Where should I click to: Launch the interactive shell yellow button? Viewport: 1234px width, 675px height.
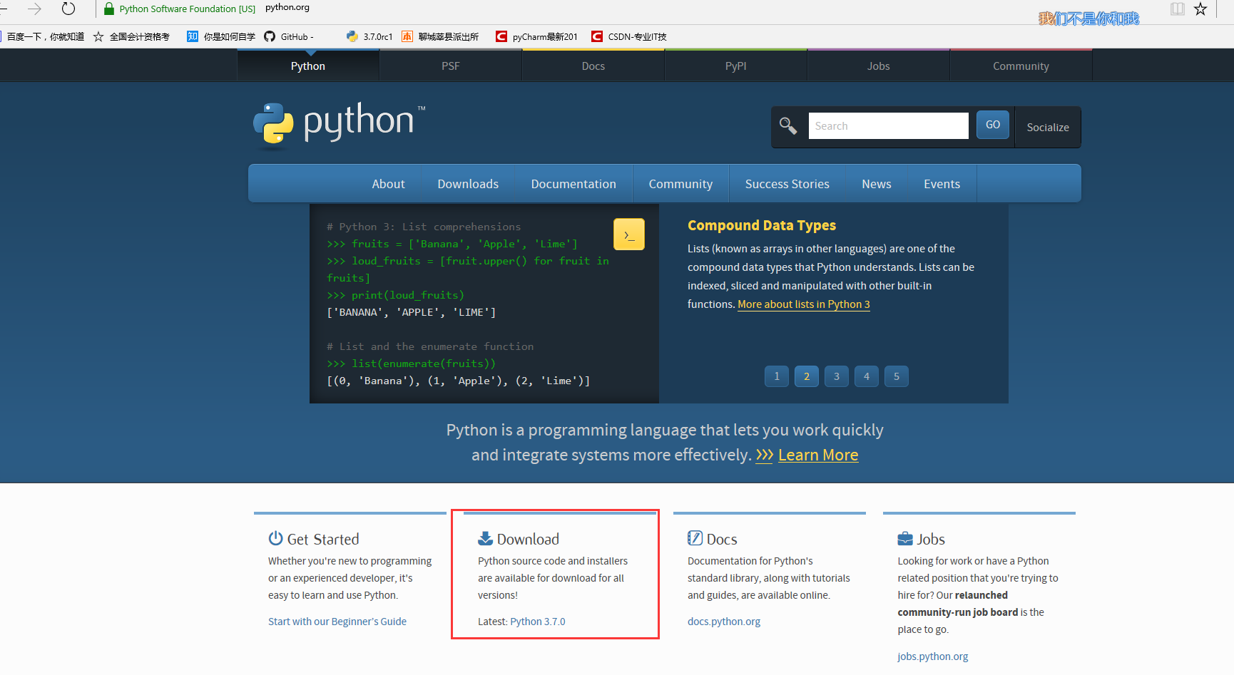point(629,235)
